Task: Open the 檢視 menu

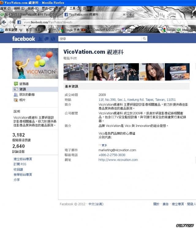Action: (33, 9)
